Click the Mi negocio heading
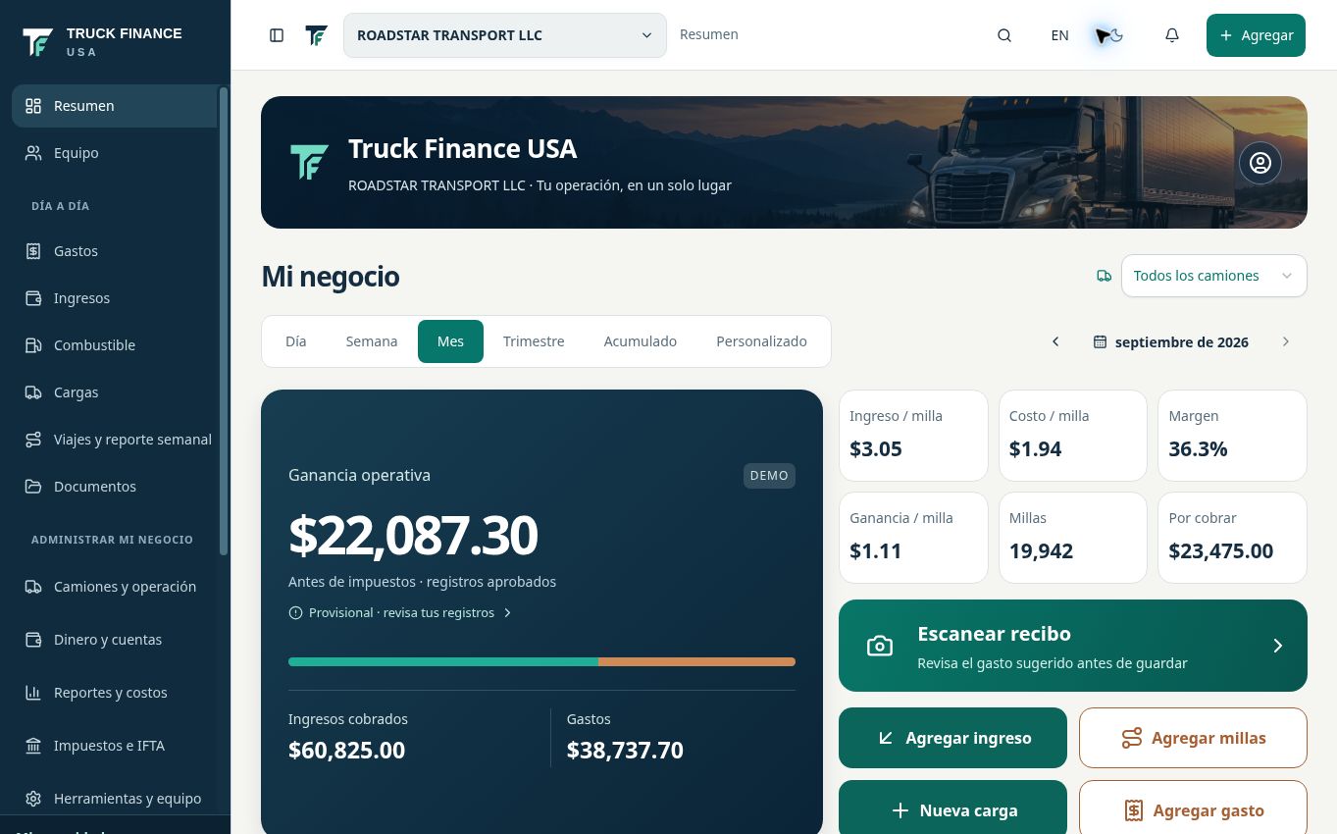1337x834 pixels. (331, 276)
